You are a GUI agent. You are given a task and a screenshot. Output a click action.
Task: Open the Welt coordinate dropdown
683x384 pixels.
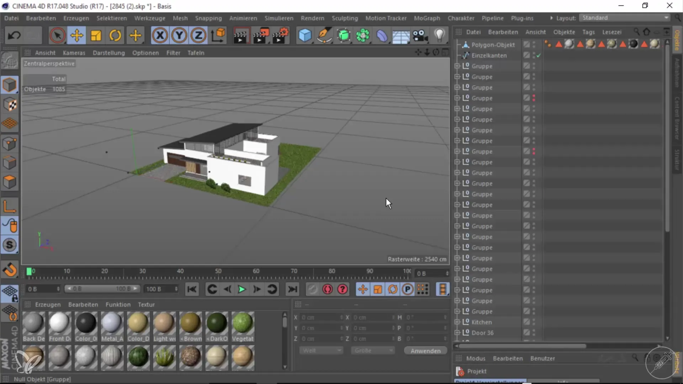coord(321,351)
